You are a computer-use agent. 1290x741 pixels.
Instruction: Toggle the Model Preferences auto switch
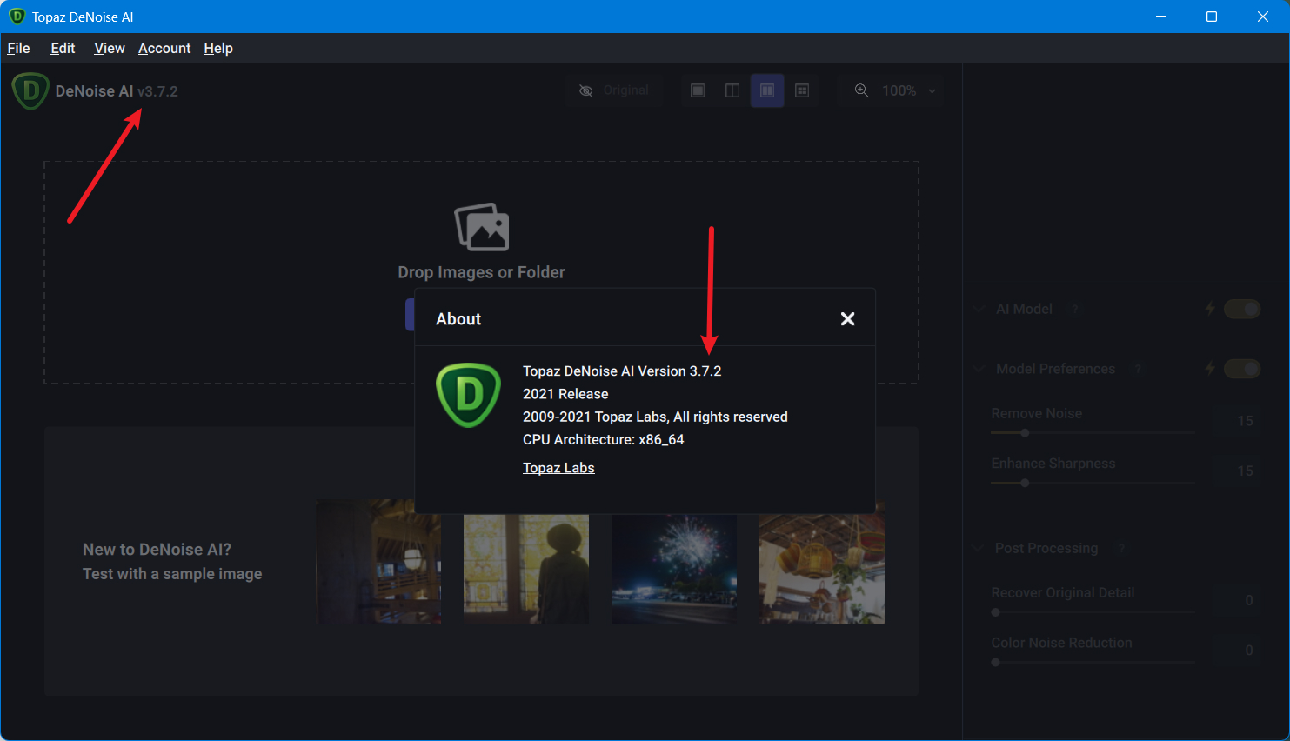(1242, 369)
